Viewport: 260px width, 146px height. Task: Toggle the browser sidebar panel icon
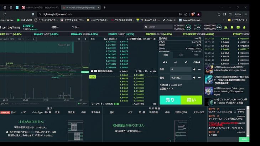click(224, 14)
